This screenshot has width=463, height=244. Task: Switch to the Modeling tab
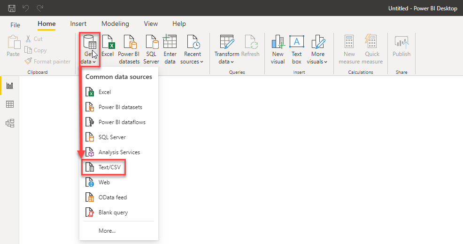pyautogui.click(x=115, y=24)
